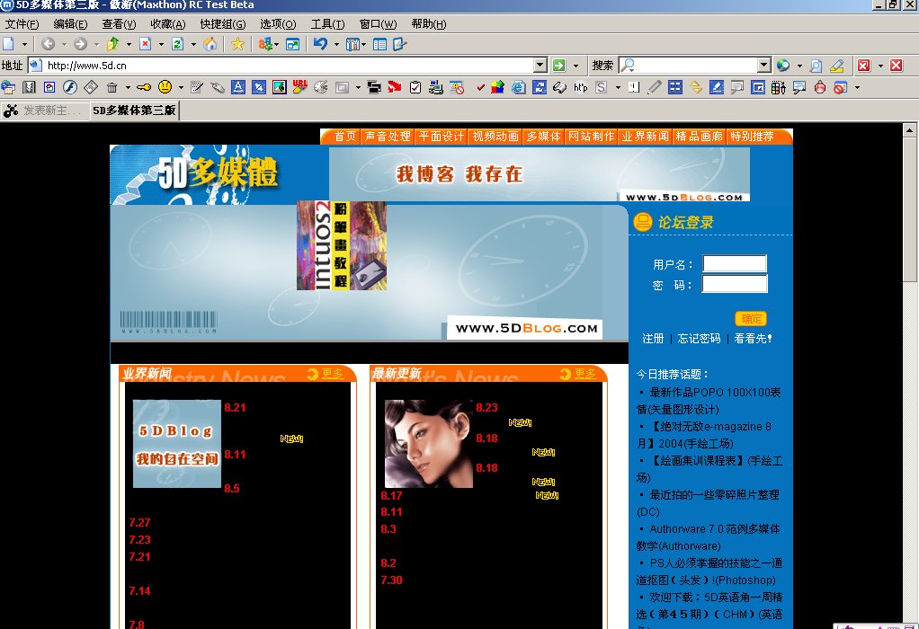Image resolution: width=919 pixels, height=629 pixels.
Task: Click the Internet Explorer icon in the plugin toolbar
Action: tap(519, 87)
